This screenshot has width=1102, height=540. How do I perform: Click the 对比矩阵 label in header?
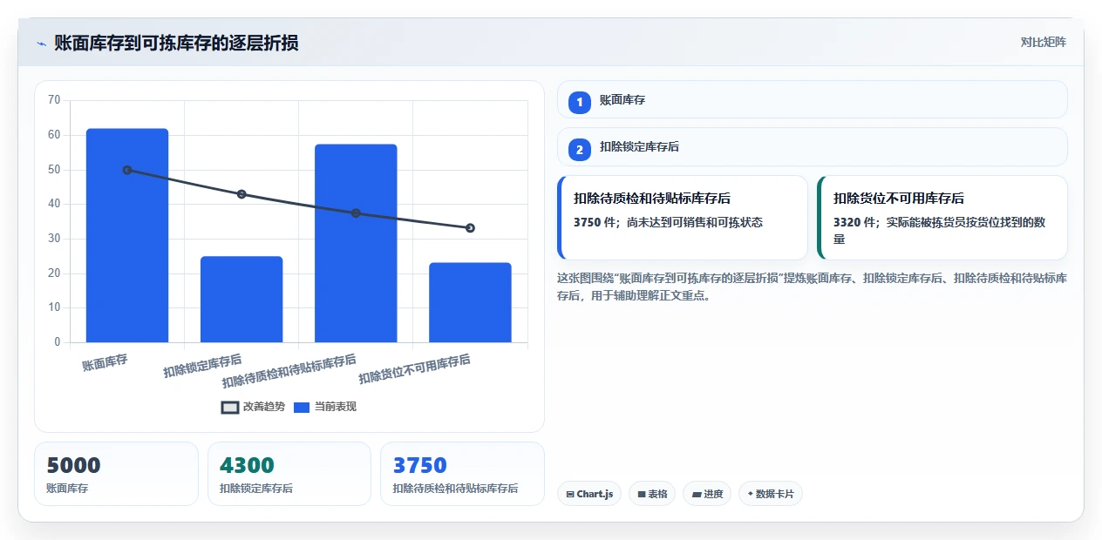1044,42
